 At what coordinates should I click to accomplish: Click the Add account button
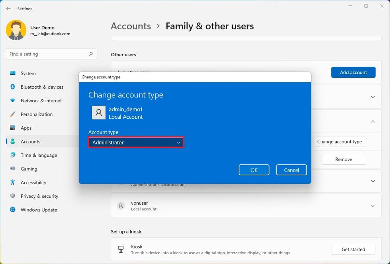353,72
